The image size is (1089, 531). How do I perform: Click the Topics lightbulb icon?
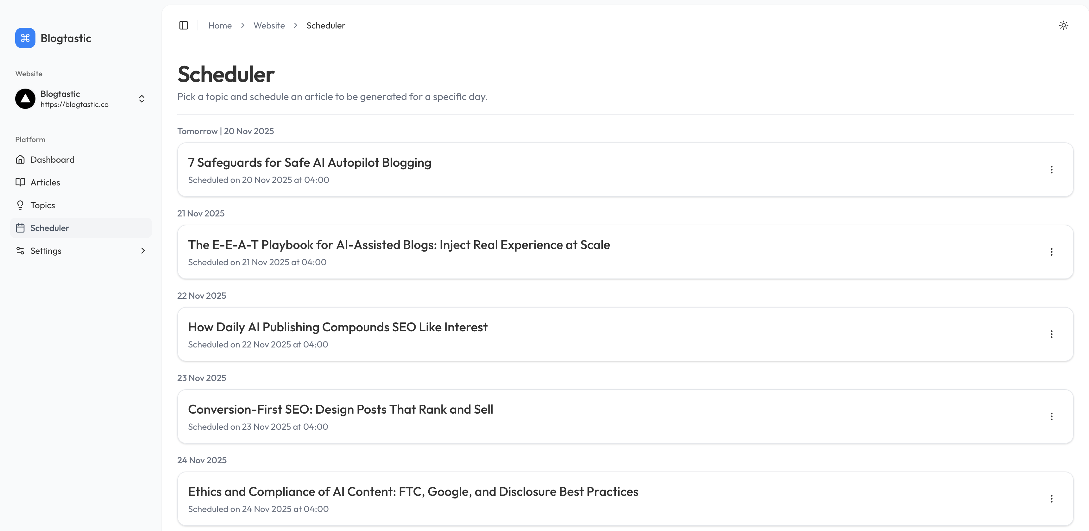(20, 205)
